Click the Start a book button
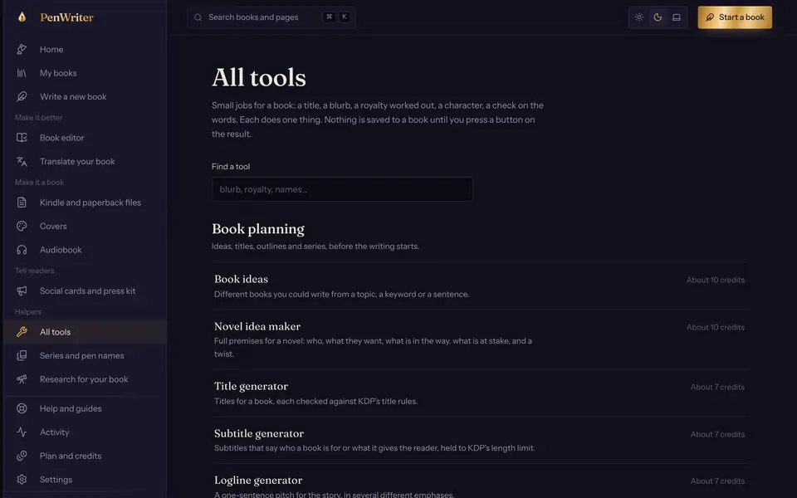Image resolution: width=797 pixels, height=498 pixels. [735, 17]
